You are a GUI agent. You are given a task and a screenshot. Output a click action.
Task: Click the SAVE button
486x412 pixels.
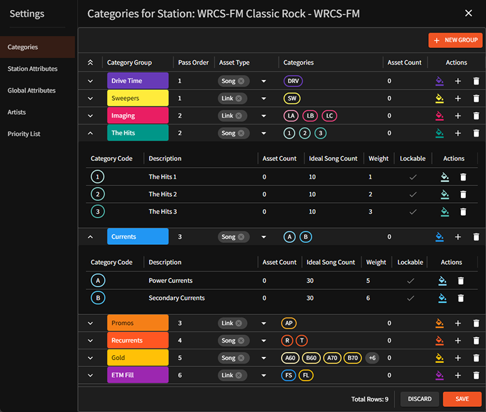pos(462,399)
